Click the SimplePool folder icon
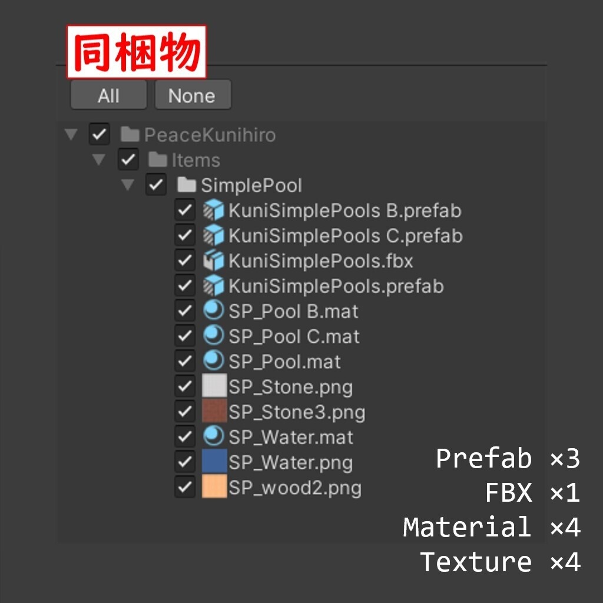This screenshot has height=603, width=603. tap(187, 184)
